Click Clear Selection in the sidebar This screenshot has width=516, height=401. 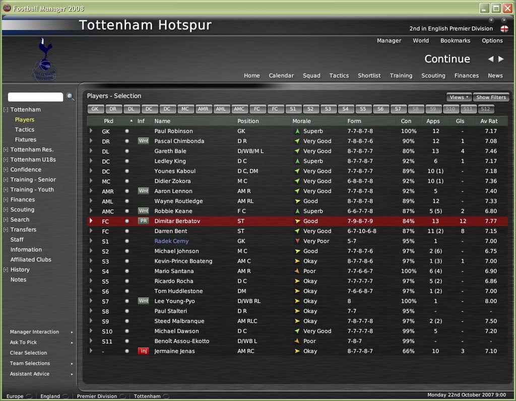28,353
